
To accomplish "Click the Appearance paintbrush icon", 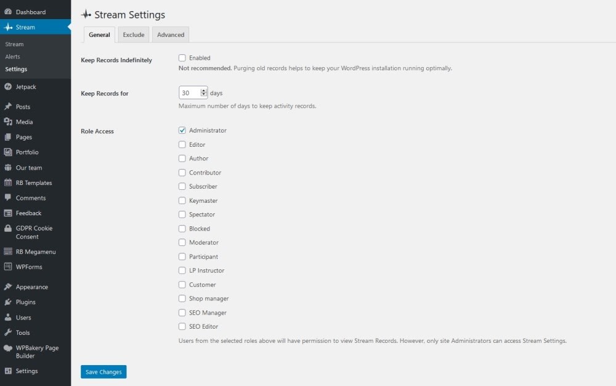I will point(8,287).
